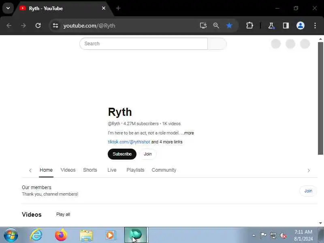Image resolution: width=324 pixels, height=243 pixels.
Task: Click the scrollbar up arrow
Action: pos(320,39)
